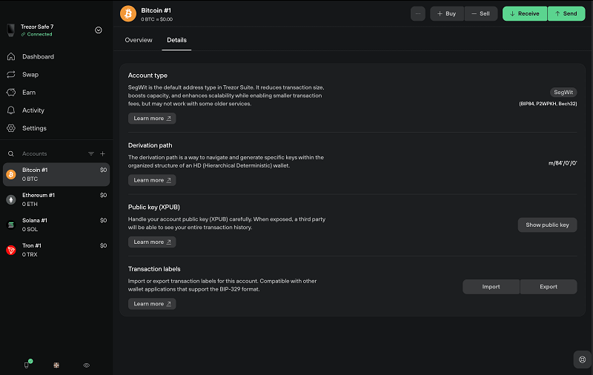593x375 pixels.
Task: Click the Solana coin logo
Action: click(x=11, y=225)
